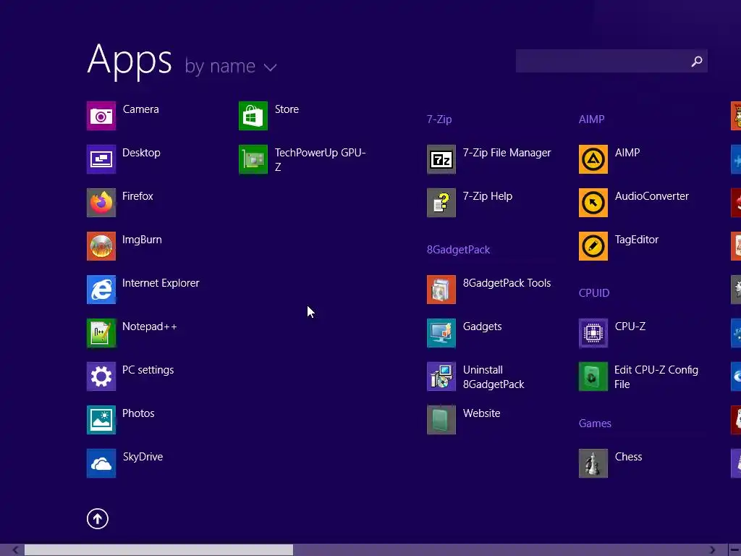Open the Internet Explorer icon
Viewport: 741px width, 556px height.
pyautogui.click(x=101, y=290)
